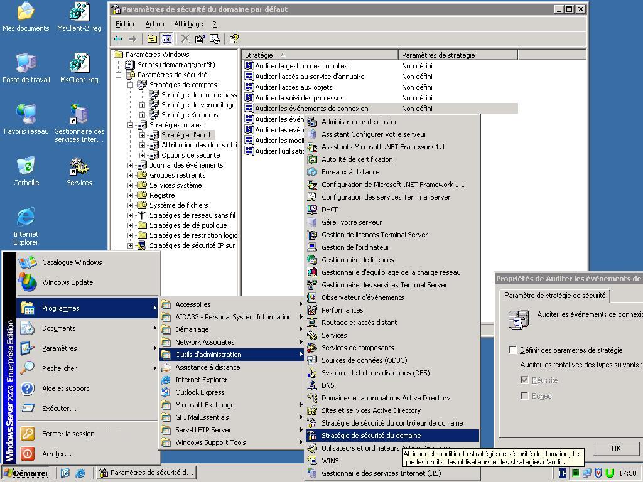The width and height of the screenshot is (643, 482).
Task: Expand the Stratégie de verrouillage node
Action: coord(143,105)
